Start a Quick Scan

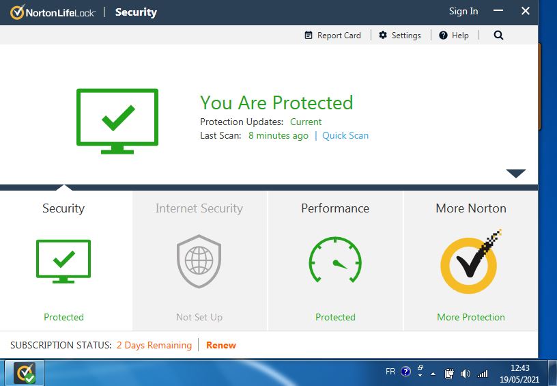click(345, 135)
